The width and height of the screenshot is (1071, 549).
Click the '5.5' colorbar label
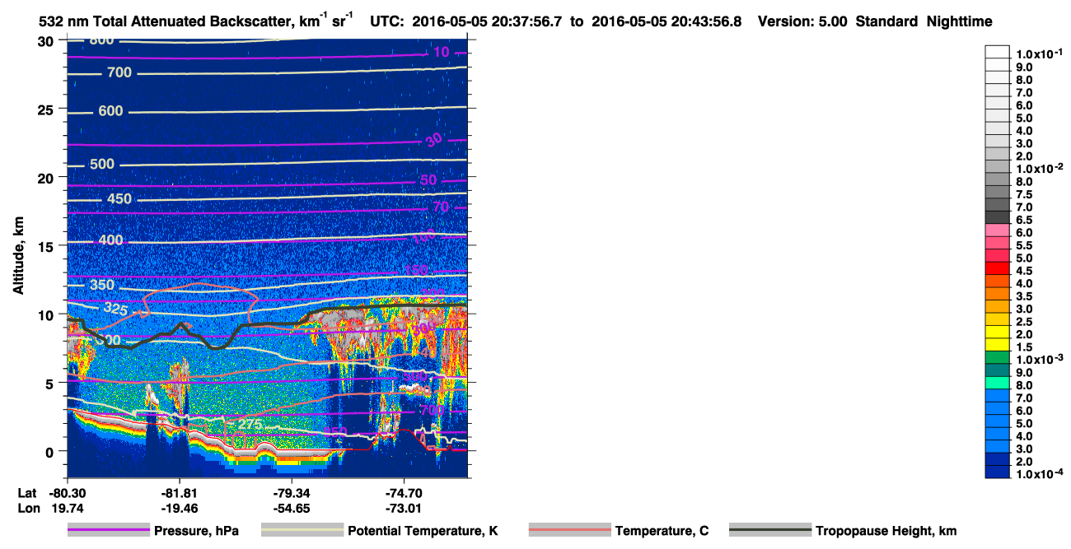[1026, 245]
